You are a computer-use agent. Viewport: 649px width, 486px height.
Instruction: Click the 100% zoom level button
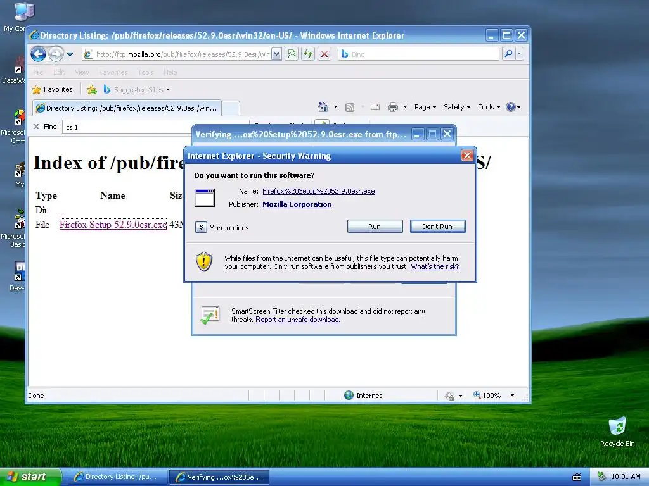[x=487, y=395]
